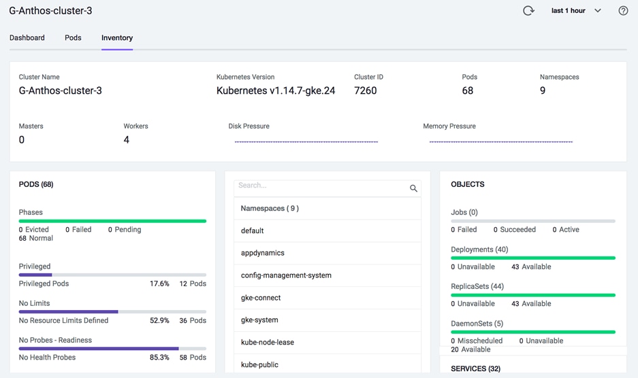
Task: Click the Phases progress bar
Action: coord(112,221)
